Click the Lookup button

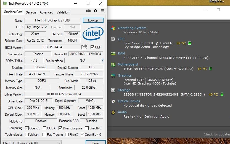(93, 20)
